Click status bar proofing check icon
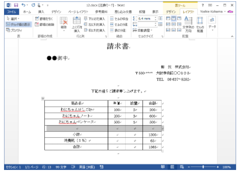Image resolution: width=237 pixels, height=174 pixels. point(73,167)
